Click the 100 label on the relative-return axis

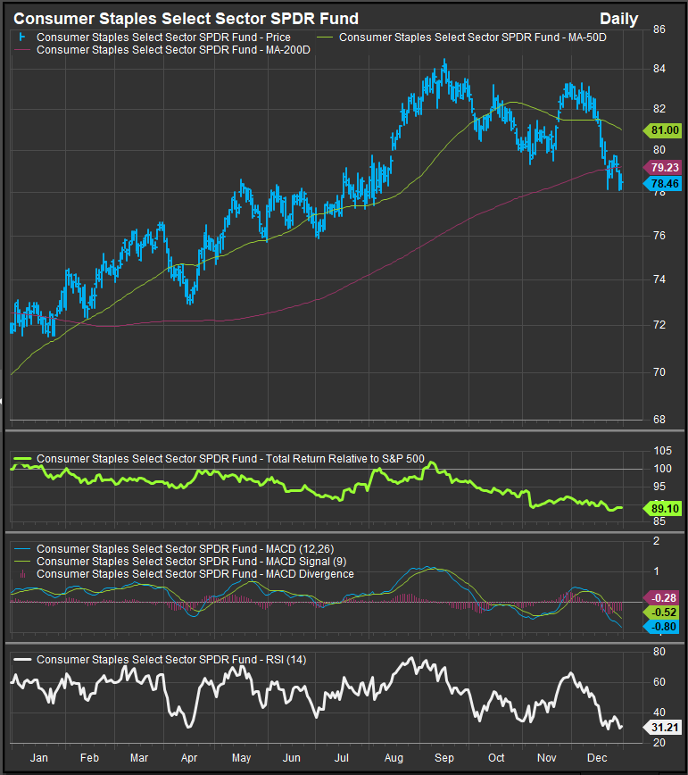662,469
